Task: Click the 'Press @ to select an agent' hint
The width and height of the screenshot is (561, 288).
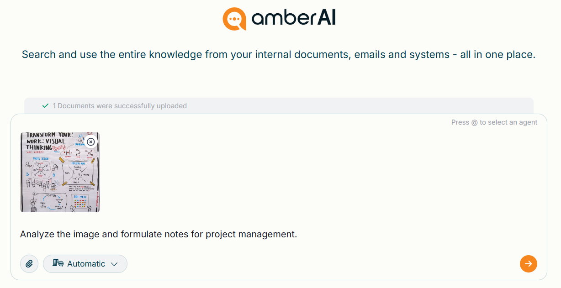Action: (494, 122)
